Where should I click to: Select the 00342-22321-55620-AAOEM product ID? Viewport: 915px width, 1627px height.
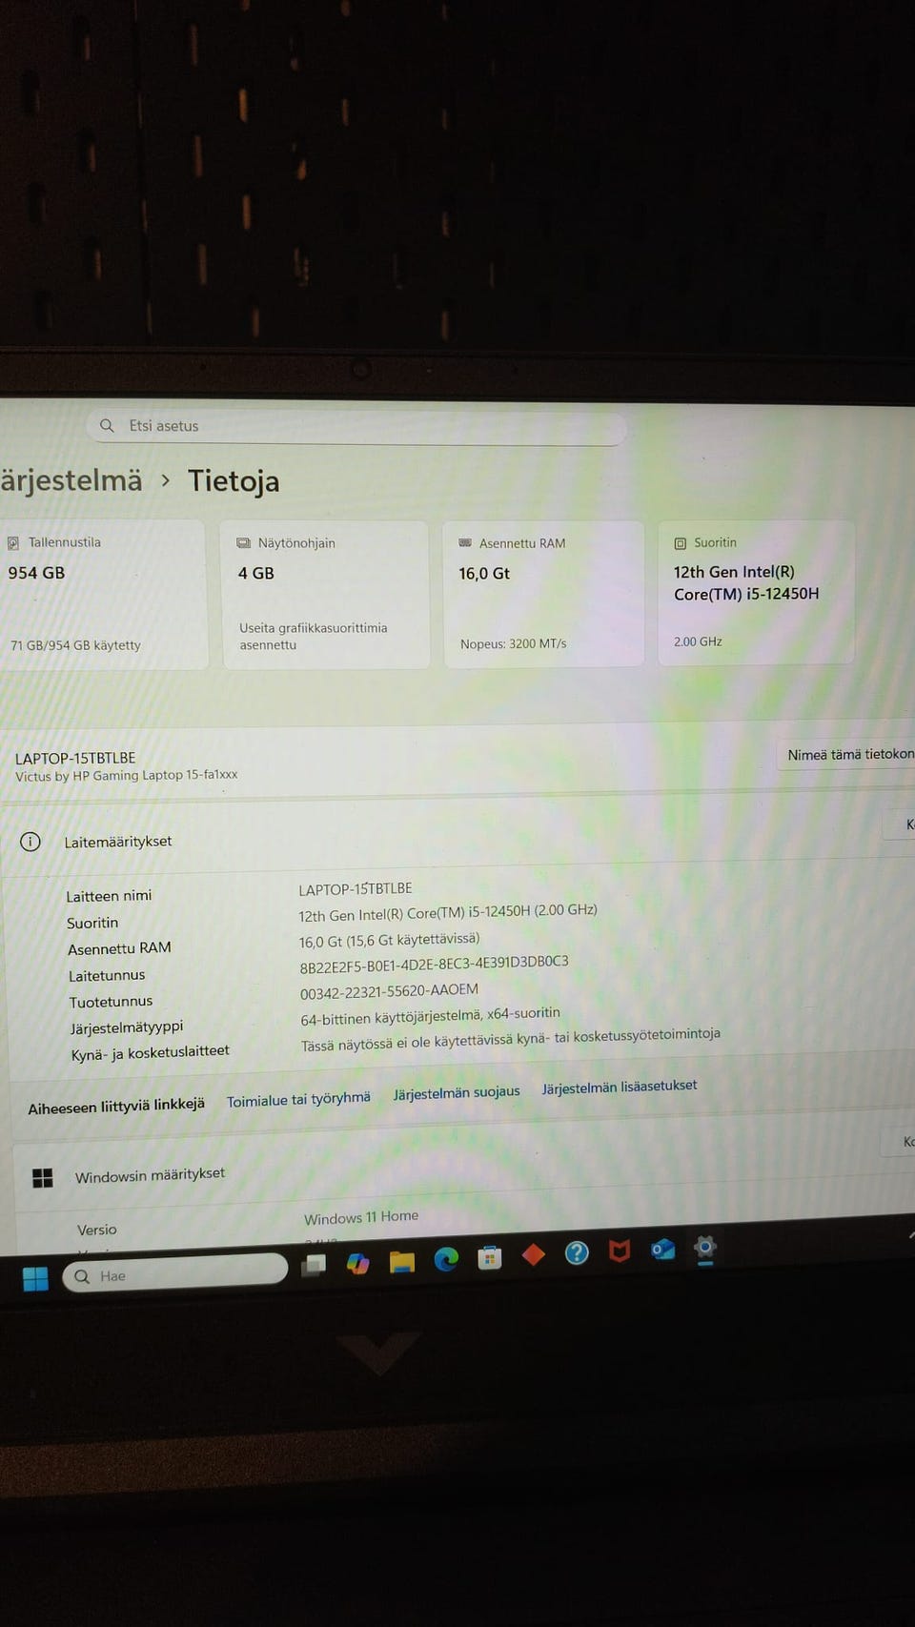[389, 991]
